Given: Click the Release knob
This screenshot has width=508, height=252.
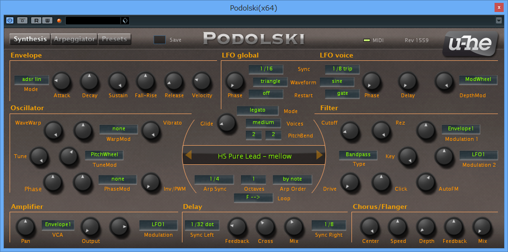Looking at the screenshot, I should 174,81.
